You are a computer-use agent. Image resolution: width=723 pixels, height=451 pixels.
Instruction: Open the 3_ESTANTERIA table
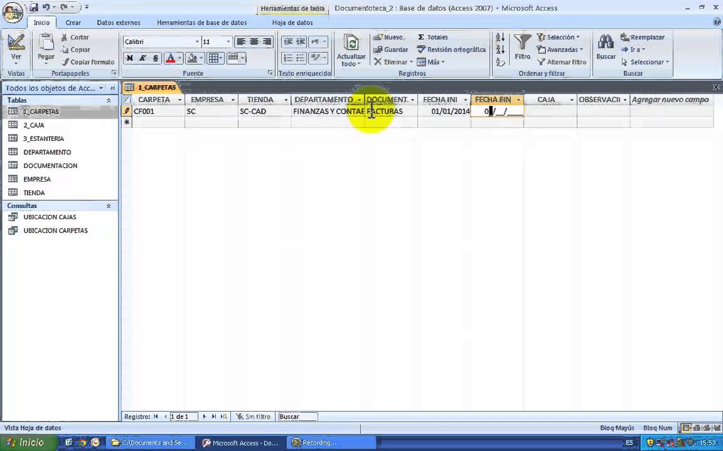point(43,138)
